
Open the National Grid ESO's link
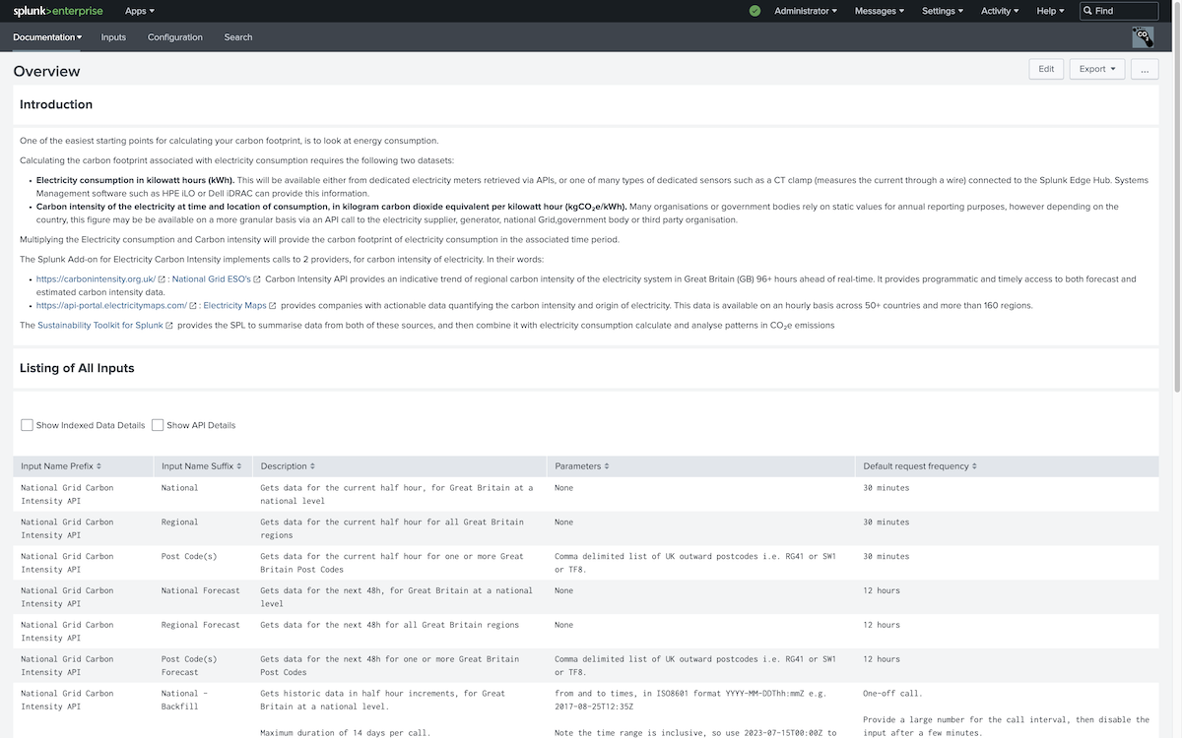211,279
